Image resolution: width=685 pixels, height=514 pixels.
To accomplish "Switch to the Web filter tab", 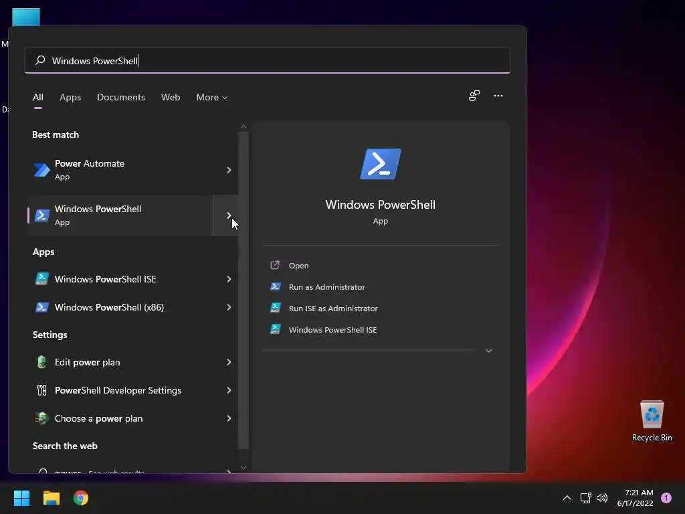I will click(171, 97).
